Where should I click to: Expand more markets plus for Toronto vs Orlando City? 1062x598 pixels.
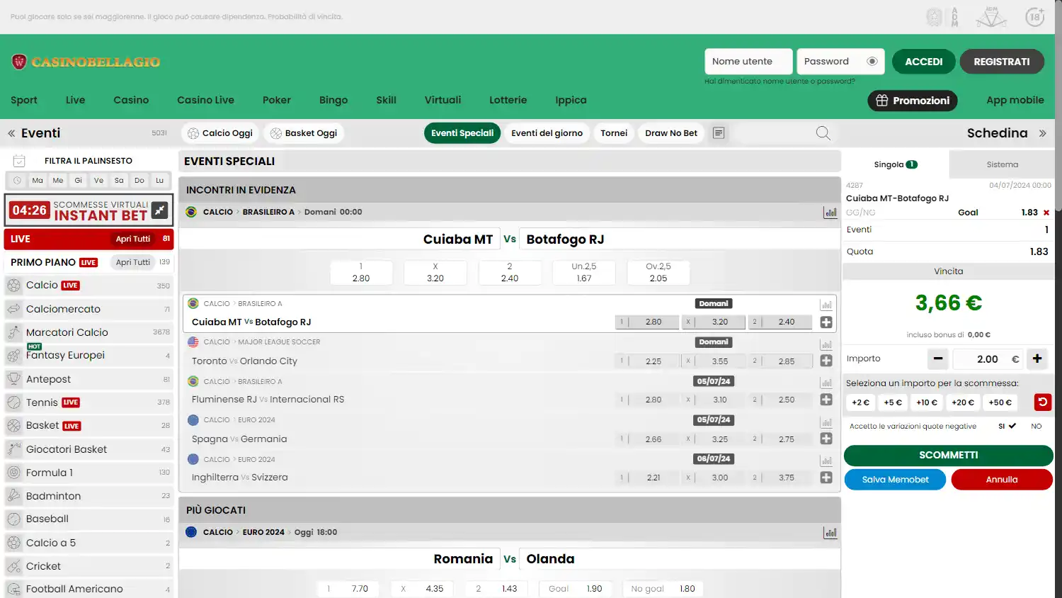[826, 361]
